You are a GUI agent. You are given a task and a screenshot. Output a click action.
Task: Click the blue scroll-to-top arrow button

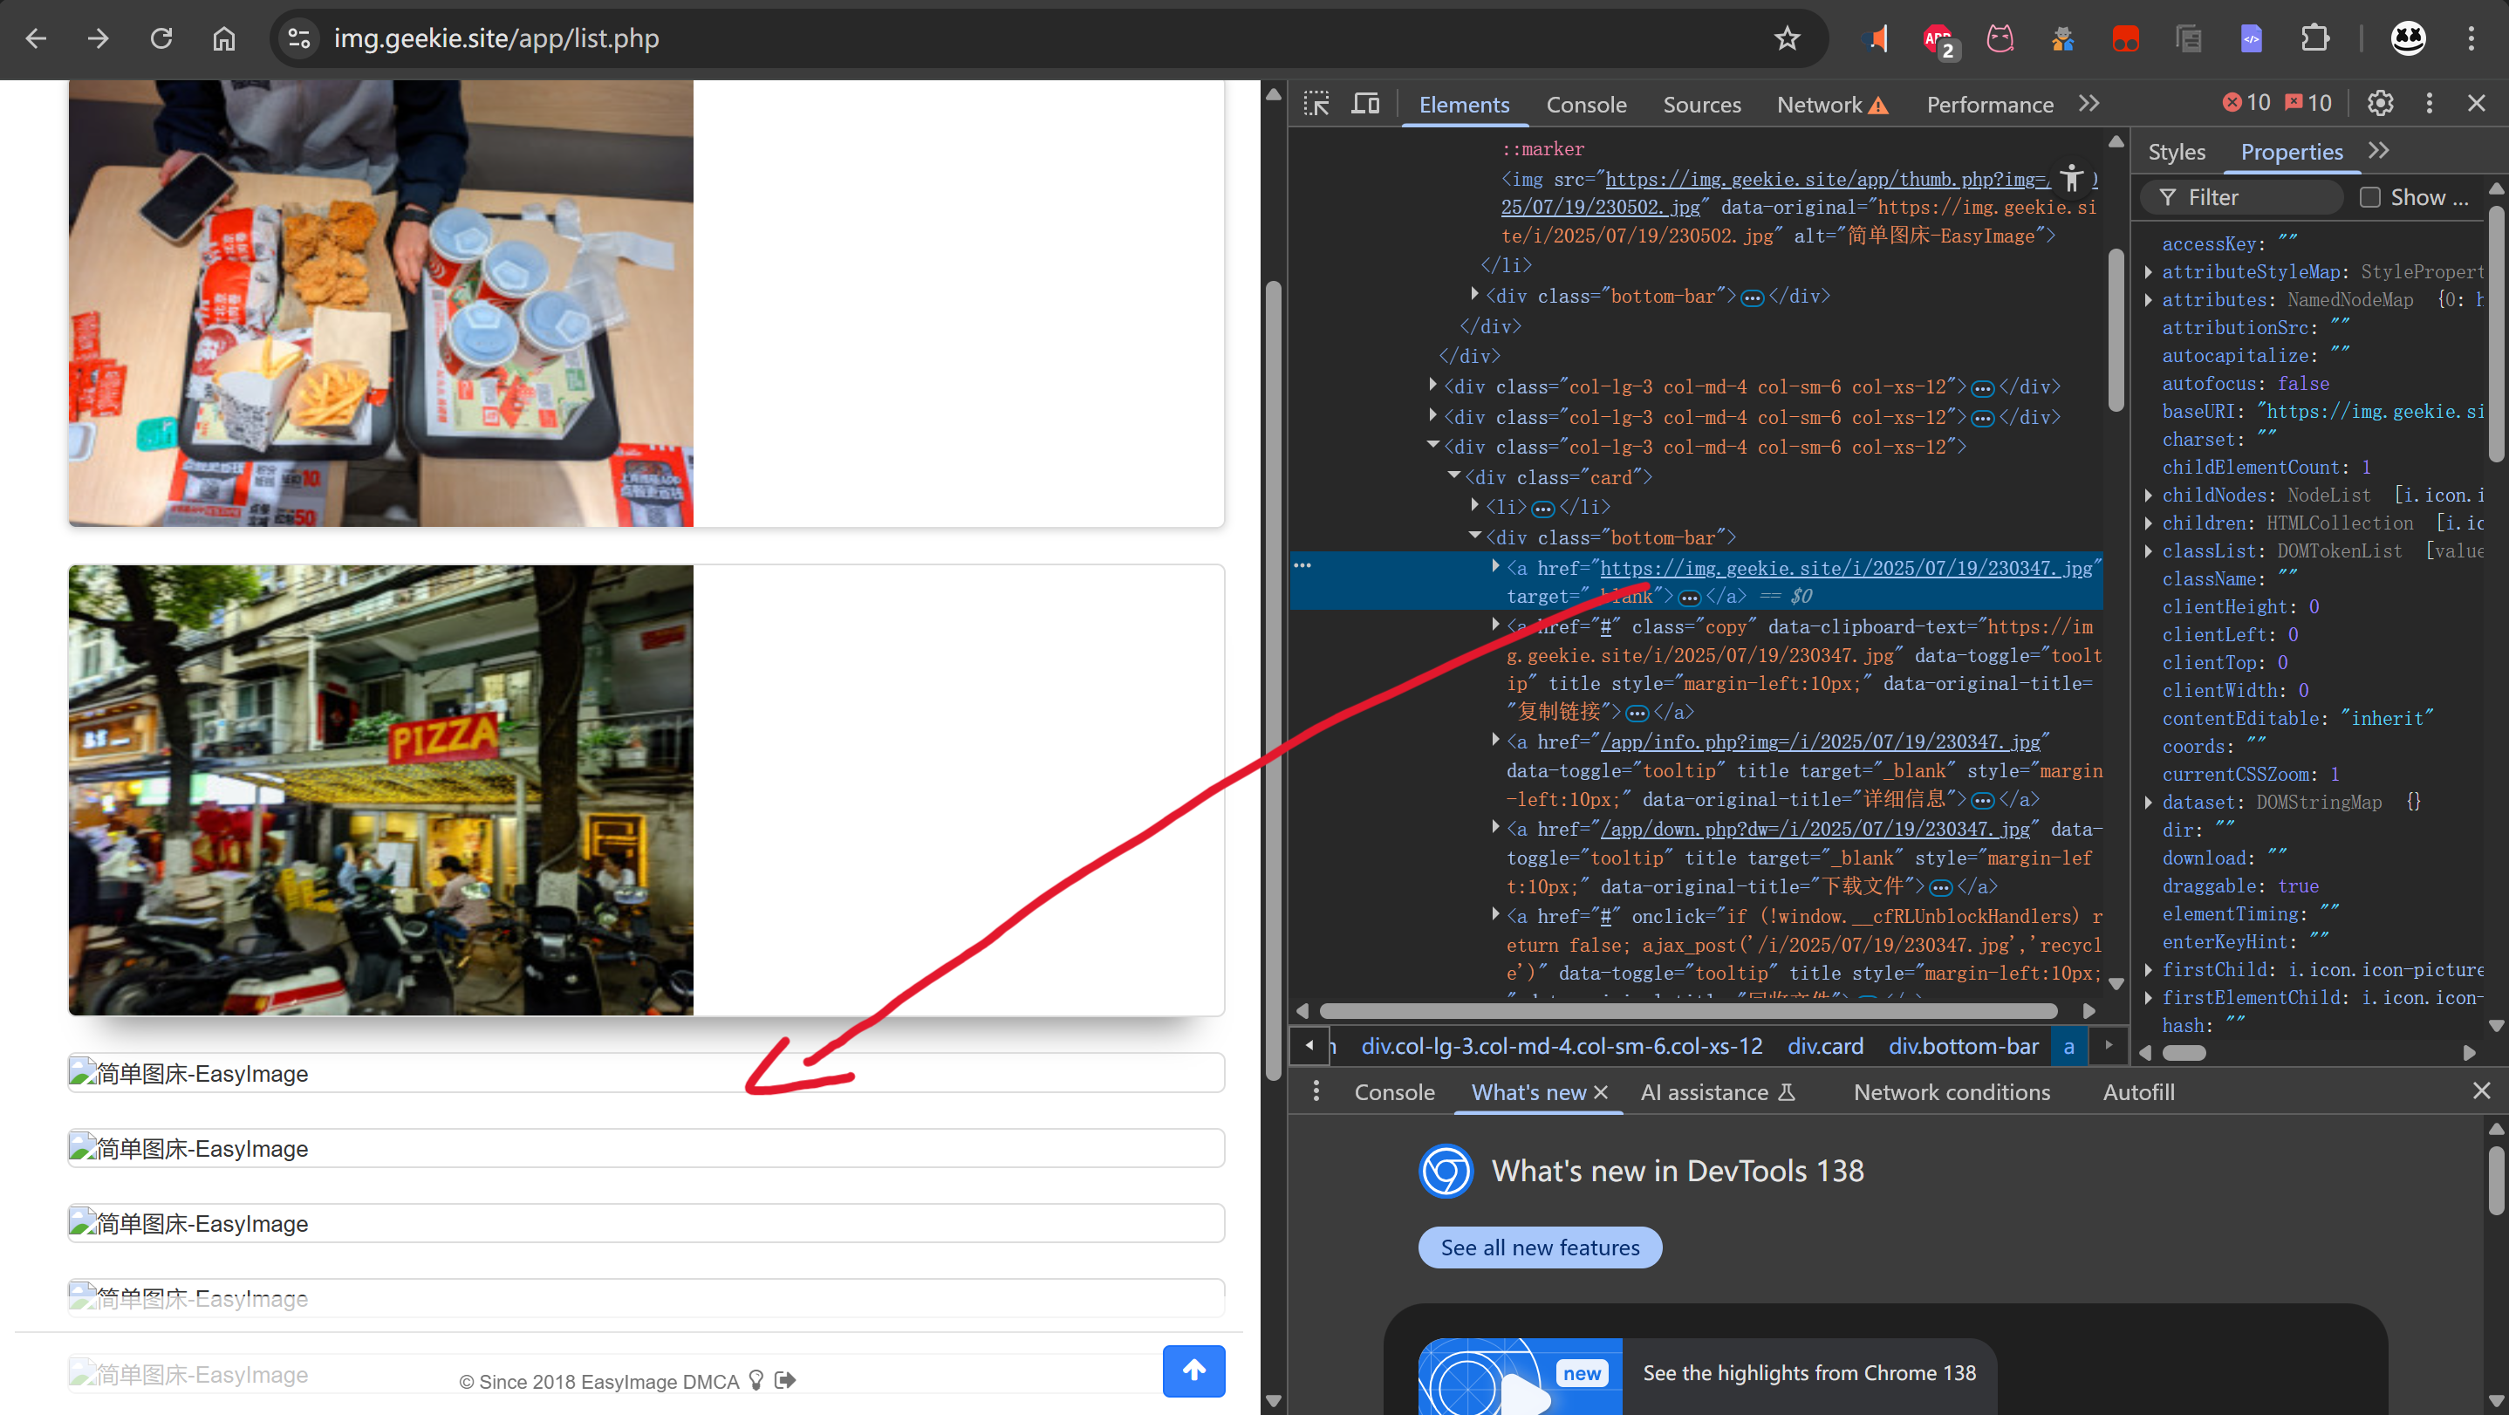[1193, 1371]
